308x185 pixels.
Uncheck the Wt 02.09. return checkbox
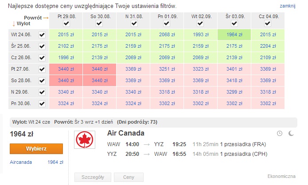(200, 23)
